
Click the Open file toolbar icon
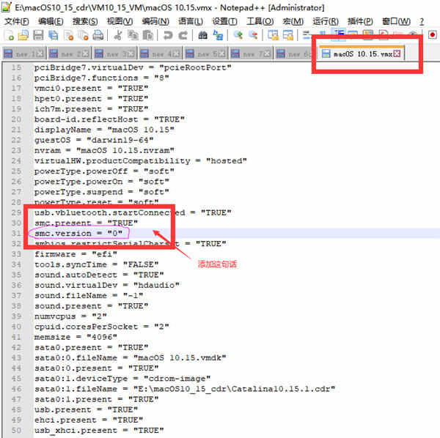(23, 36)
